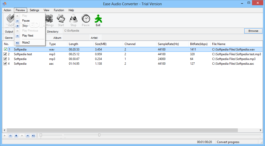Click the bottom player Mute speaker icon

[x=33, y=135]
